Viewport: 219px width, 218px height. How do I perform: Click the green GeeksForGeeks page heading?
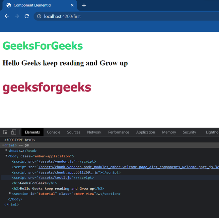click(x=43, y=46)
